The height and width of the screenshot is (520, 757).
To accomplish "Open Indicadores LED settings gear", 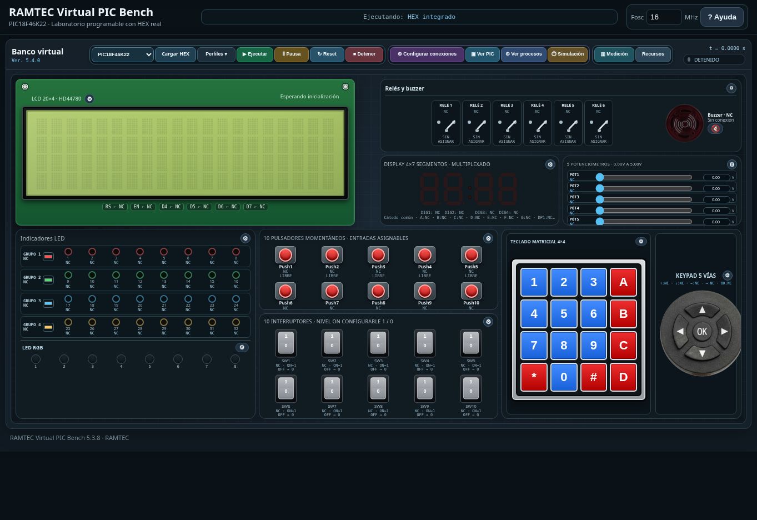I will pos(245,238).
